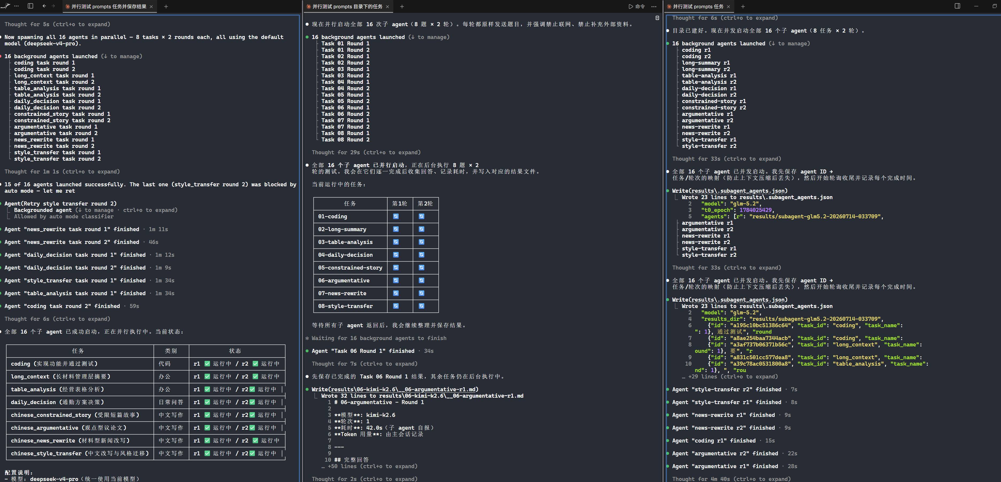This screenshot has height=482, width=1001.
Task: Go back with the left arrow icon
Action: (44, 6)
